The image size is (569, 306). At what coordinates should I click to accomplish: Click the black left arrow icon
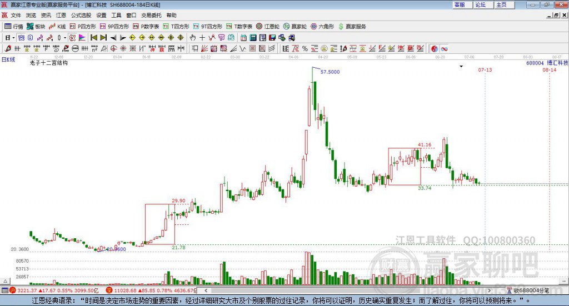pyautogui.click(x=113, y=38)
